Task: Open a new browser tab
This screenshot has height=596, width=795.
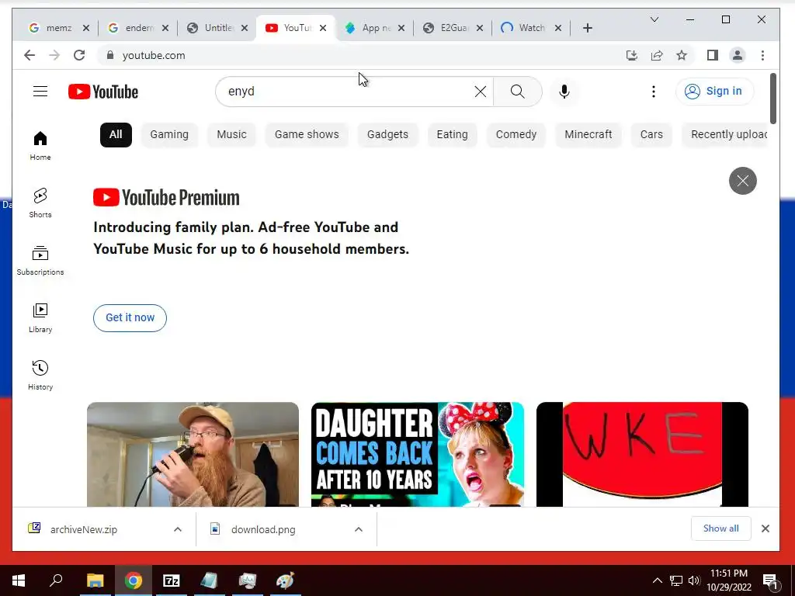Action: (587, 28)
